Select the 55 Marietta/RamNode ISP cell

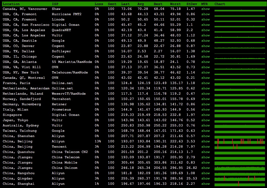[x=72, y=62]
